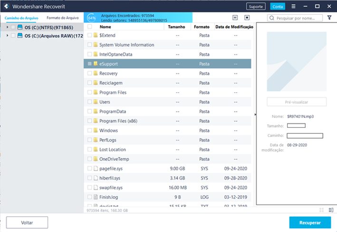Click the OneDriveTemp folder icon
Screen dimensions: 337x232
[96, 159]
